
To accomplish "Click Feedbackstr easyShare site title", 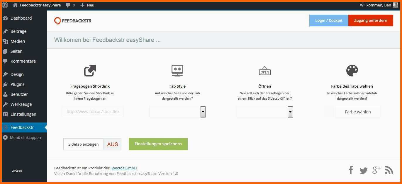I will click(40, 5).
